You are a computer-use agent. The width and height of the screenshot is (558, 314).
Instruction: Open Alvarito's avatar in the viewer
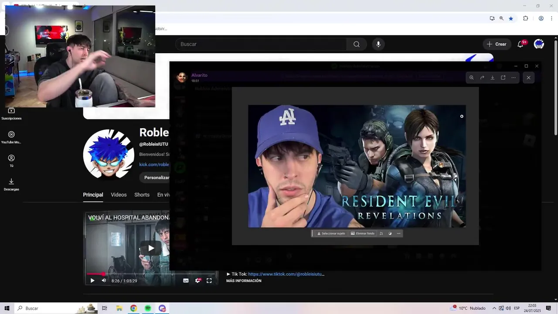tap(182, 78)
